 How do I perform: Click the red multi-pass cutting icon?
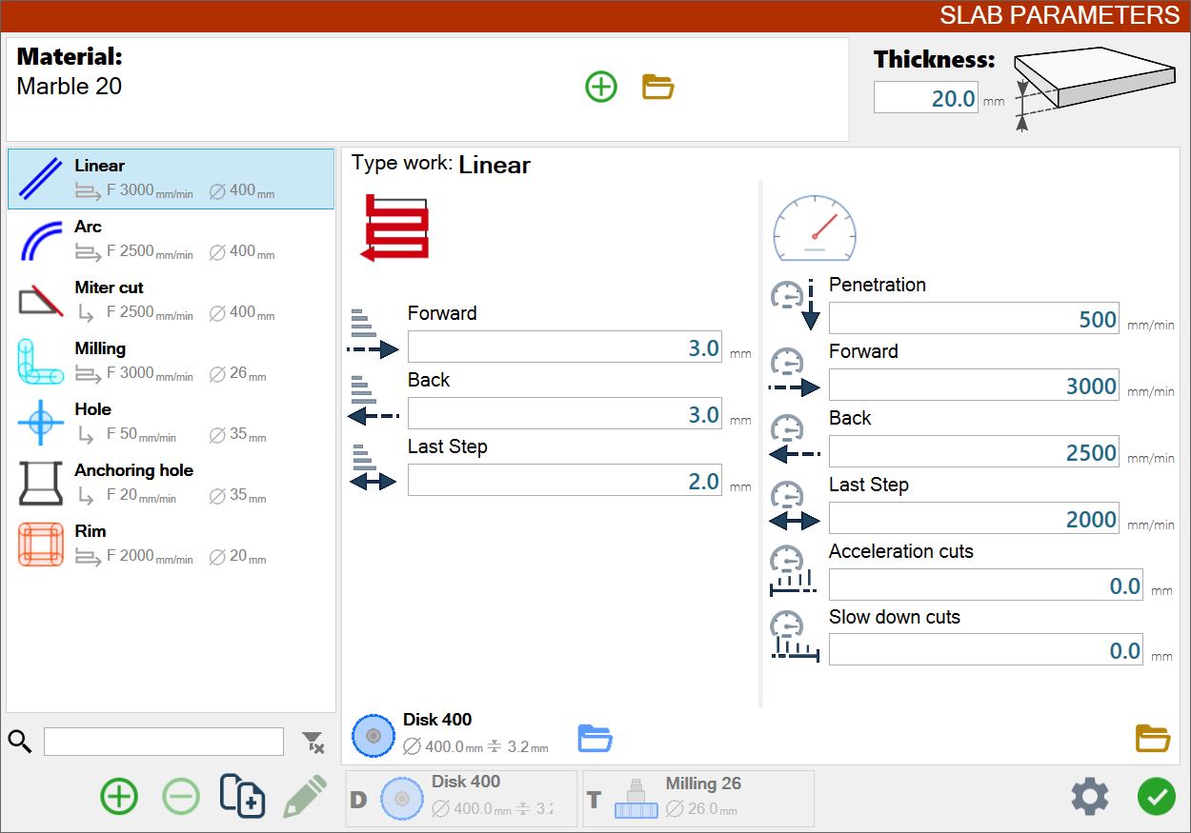[394, 228]
